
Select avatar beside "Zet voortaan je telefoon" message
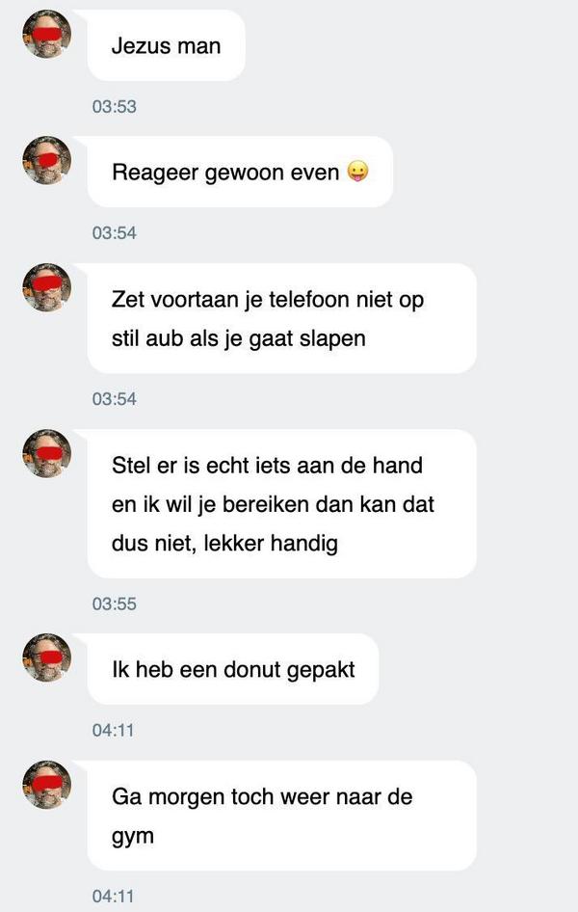46,287
